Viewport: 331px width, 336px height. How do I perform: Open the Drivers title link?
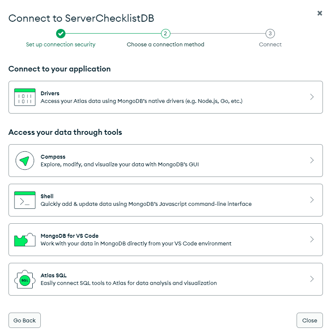click(x=50, y=94)
